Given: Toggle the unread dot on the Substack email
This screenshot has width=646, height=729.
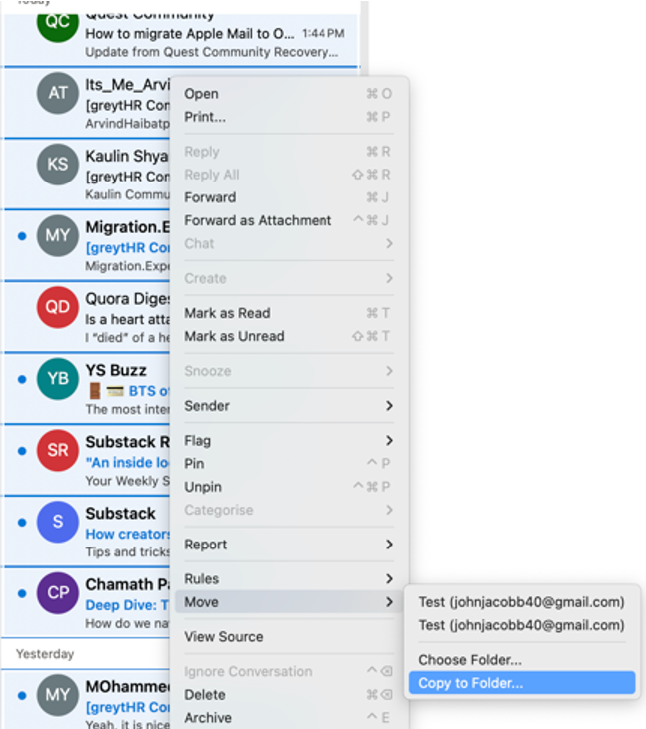Looking at the screenshot, I should 22,523.
